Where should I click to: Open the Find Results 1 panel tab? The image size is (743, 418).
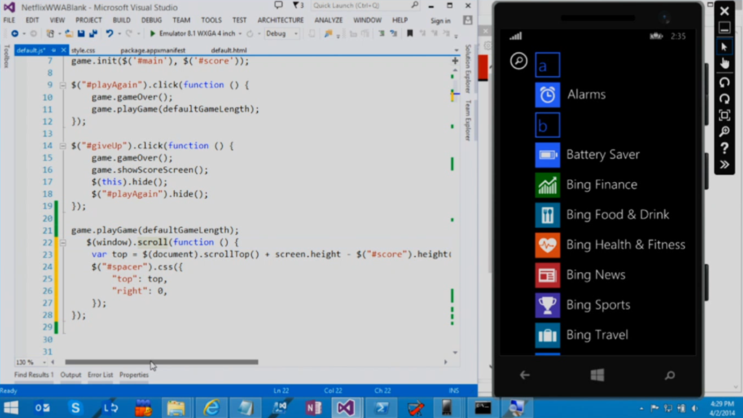tap(33, 375)
